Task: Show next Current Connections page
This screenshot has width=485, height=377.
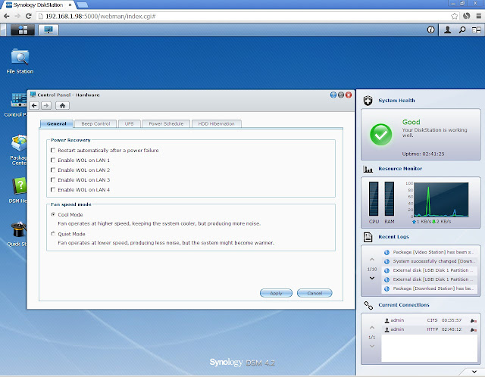Action: click(372, 346)
